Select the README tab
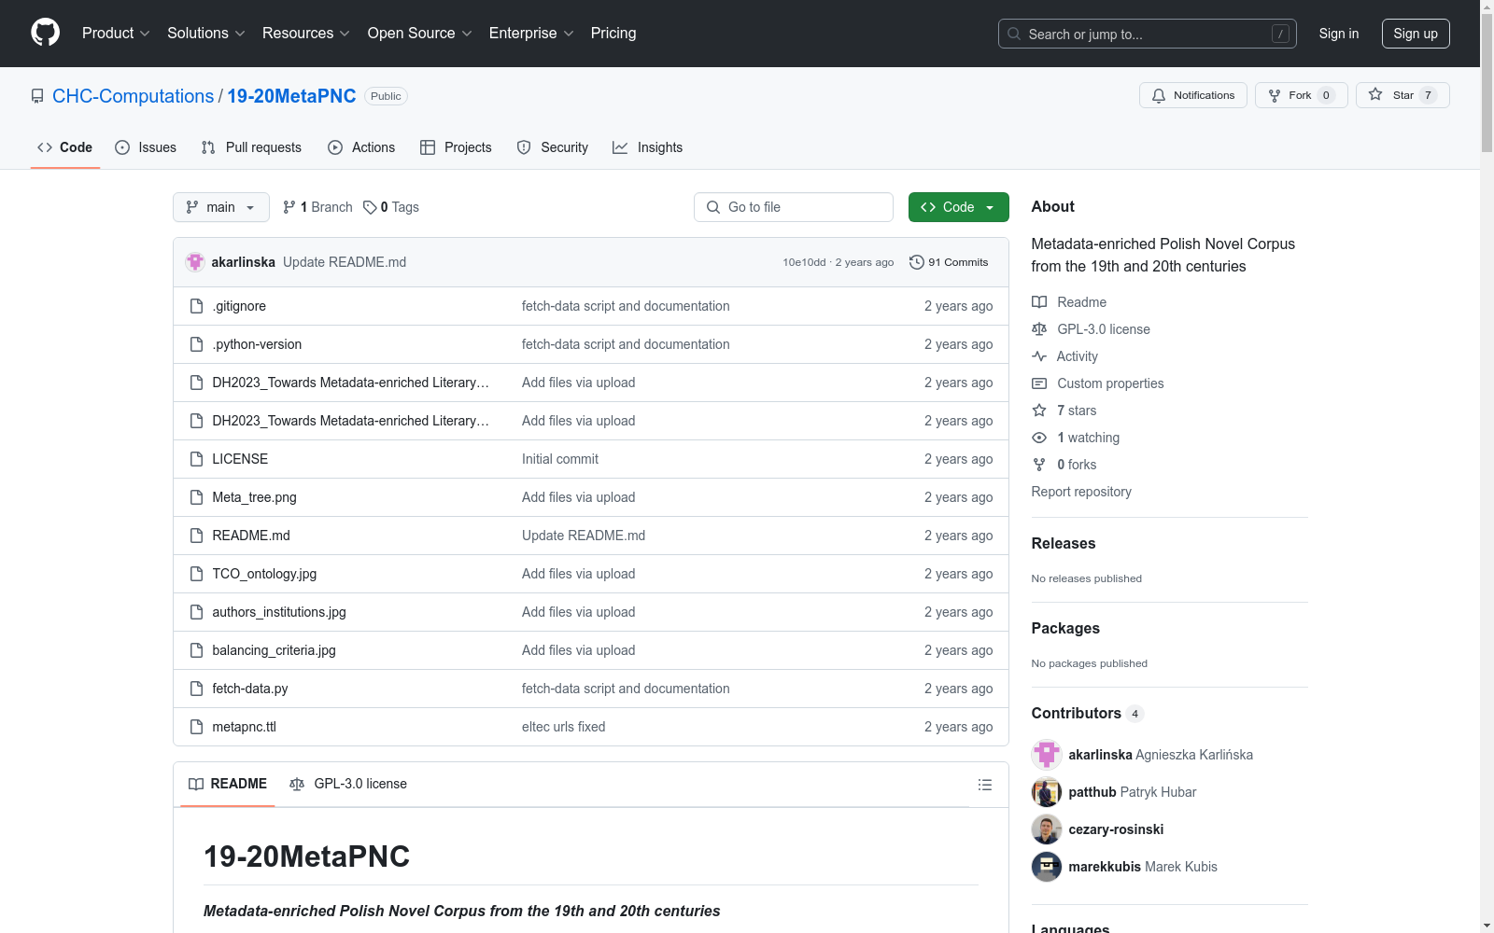The width and height of the screenshot is (1494, 933). click(228, 784)
